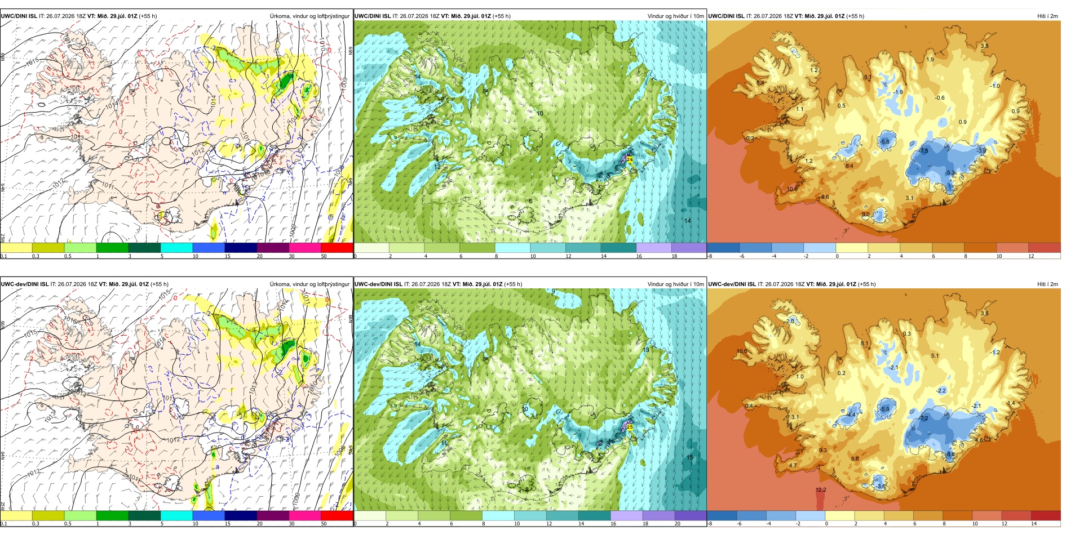The image size is (1071, 535).
Task: Click the -6.8 temperature value on UWC-dev map
Action: (x=950, y=454)
